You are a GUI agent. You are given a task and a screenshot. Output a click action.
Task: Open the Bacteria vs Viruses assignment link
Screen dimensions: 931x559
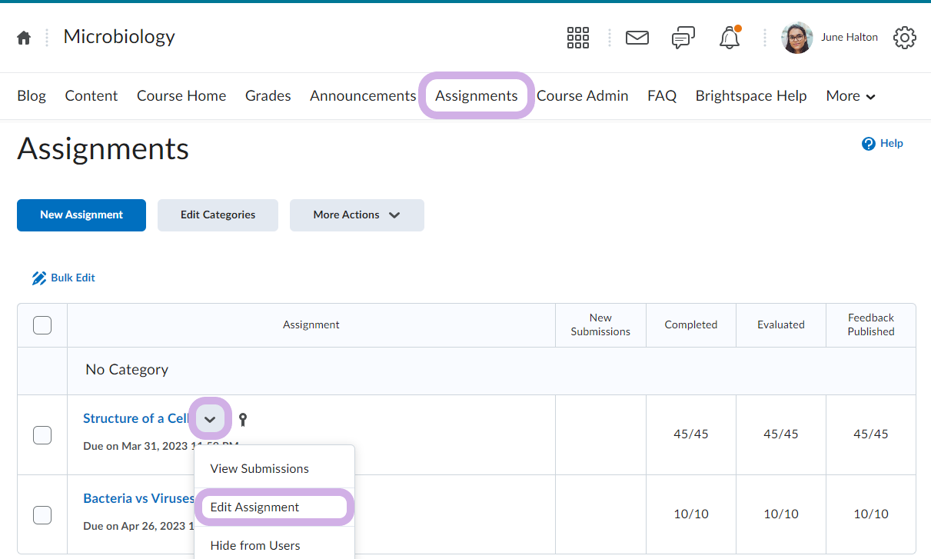click(x=138, y=499)
